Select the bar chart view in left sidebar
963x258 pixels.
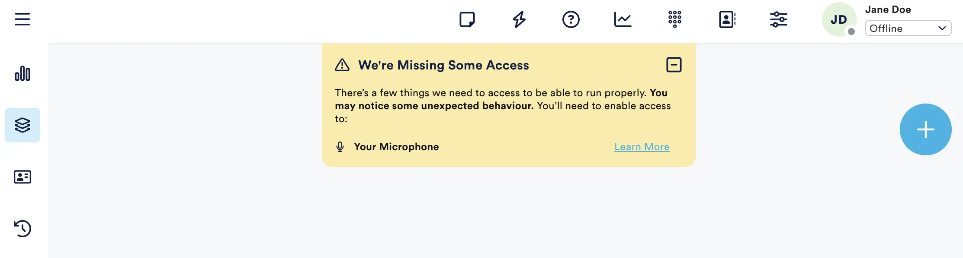[22, 74]
